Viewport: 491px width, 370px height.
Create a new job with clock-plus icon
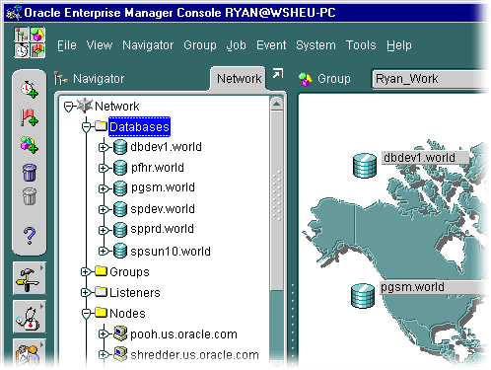30,90
